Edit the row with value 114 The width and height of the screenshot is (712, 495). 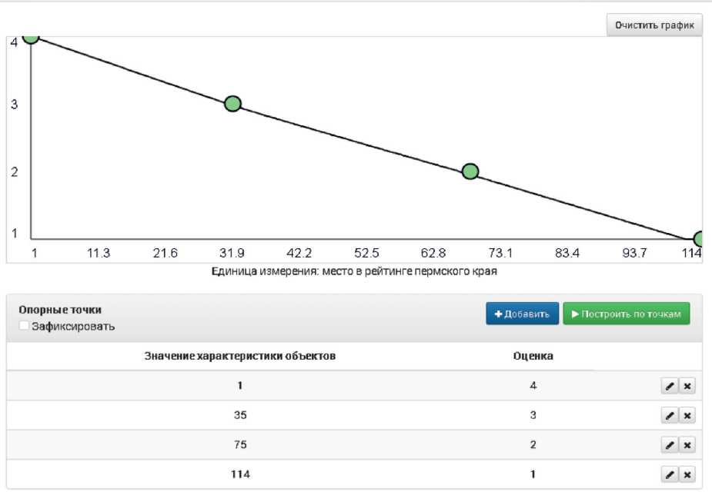point(670,475)
